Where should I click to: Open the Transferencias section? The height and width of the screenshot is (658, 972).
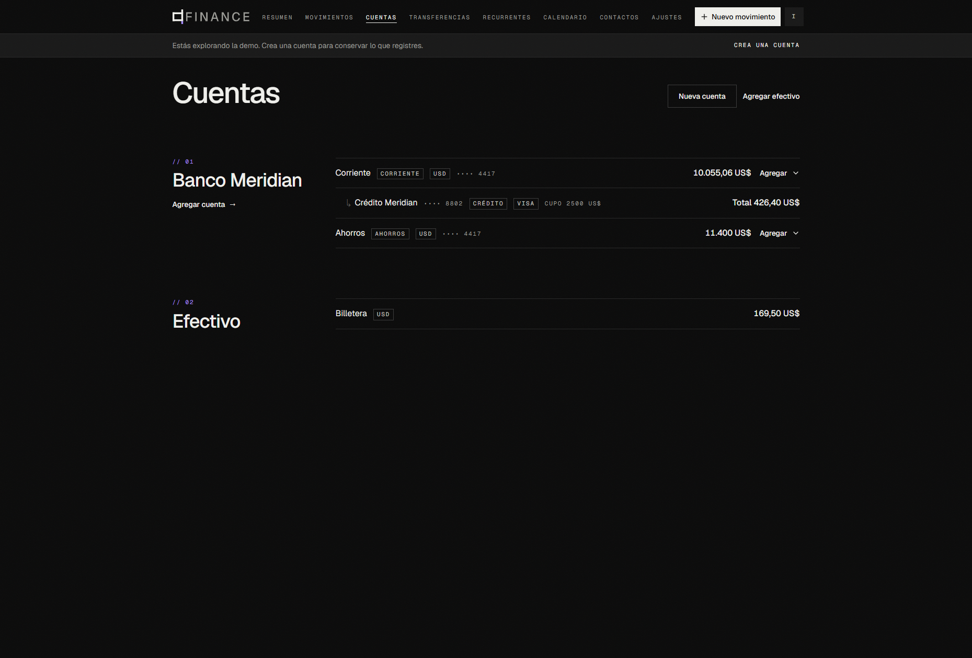click(439, 17)
